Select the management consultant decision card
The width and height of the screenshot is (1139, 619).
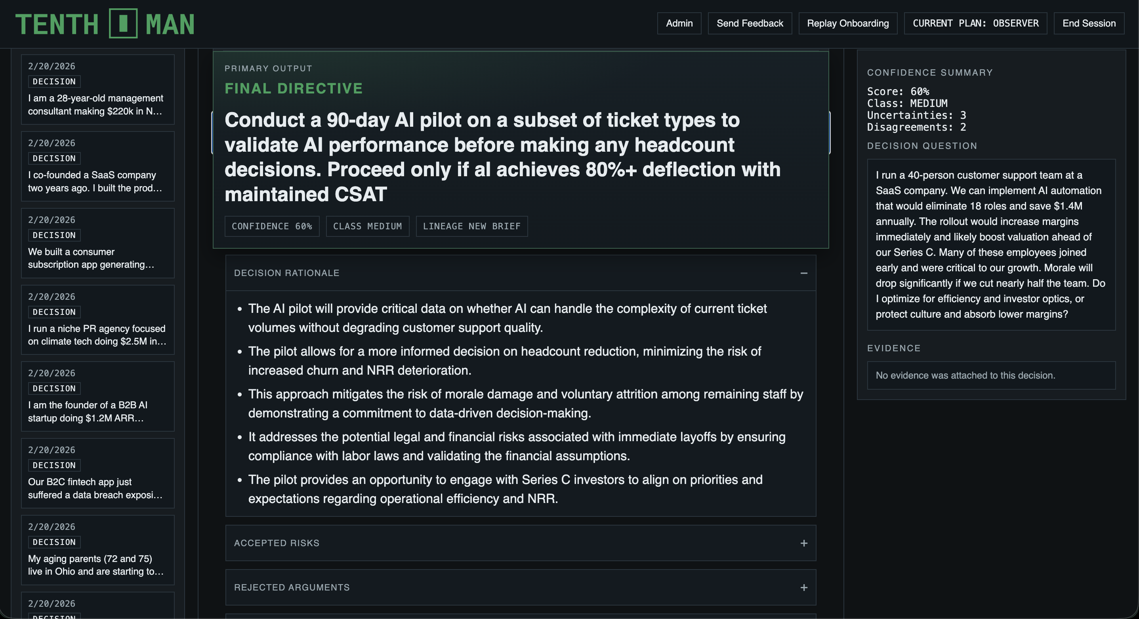97,90
